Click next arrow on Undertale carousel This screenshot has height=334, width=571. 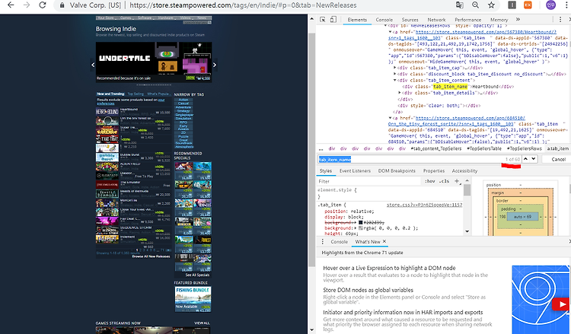pos(215,65)
